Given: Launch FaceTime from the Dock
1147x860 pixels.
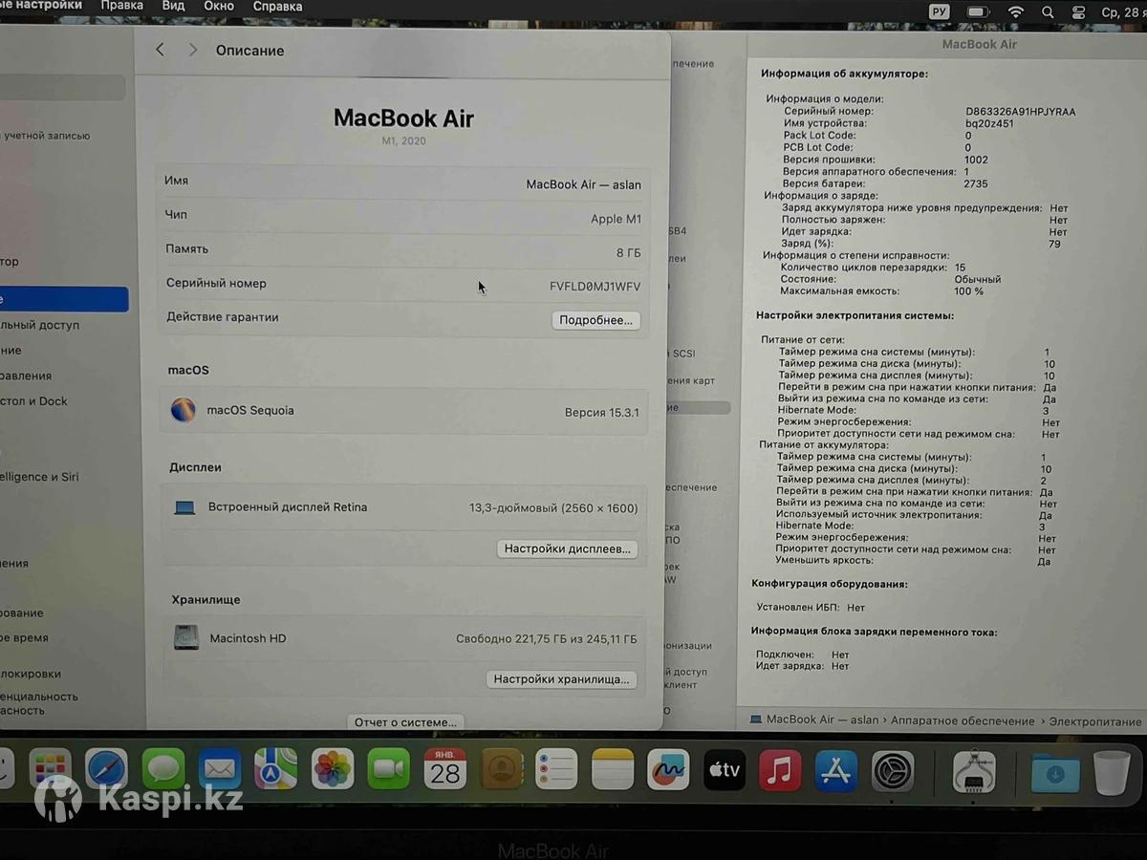Looking at the screenshot, I should [x=389, y=768].
